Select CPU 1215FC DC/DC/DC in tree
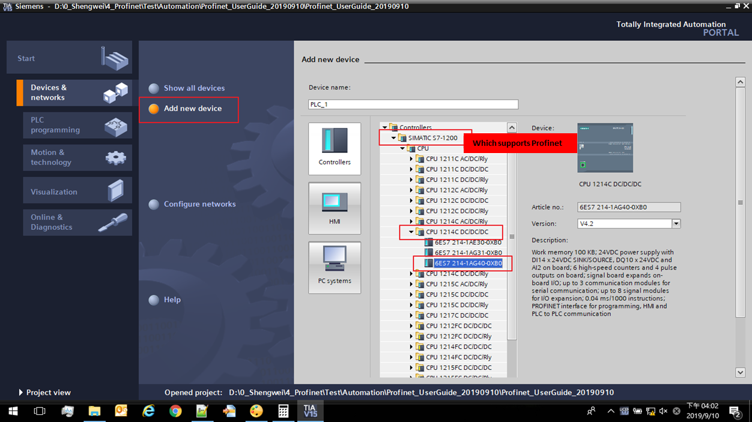The image size is (752, 422). (458, 367)
